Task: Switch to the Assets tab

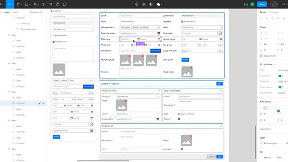Action: click(x=16, y=12)
